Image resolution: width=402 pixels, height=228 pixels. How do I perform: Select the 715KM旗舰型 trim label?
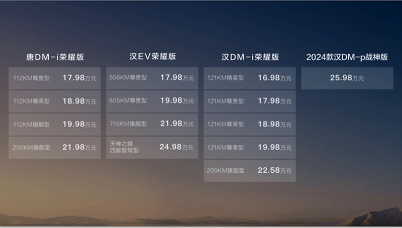128,124
